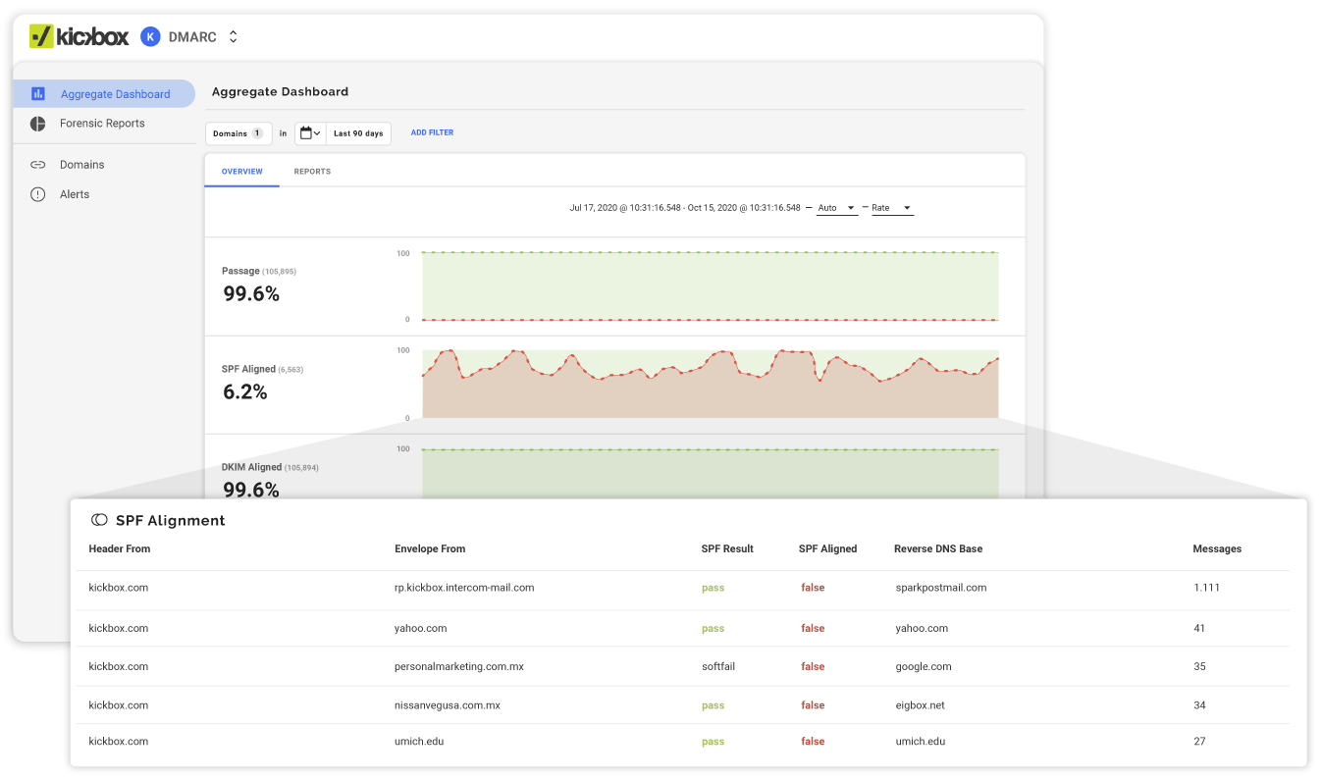Click personalmarketing.com.mx envelope cell
The height and width of the screenshot is (779, 1322).
click(459, 666)
